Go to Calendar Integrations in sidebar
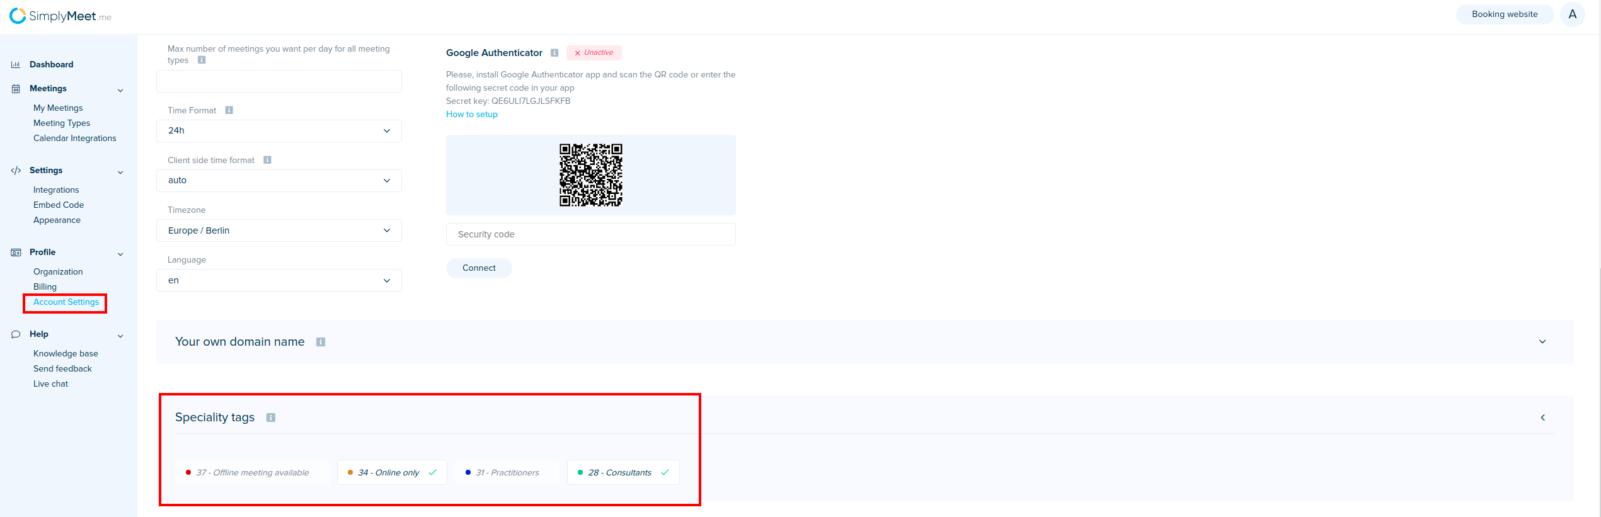 [x=74, y=138]
